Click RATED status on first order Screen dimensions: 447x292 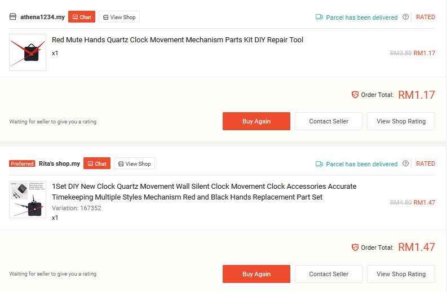[x=426, y=17]
